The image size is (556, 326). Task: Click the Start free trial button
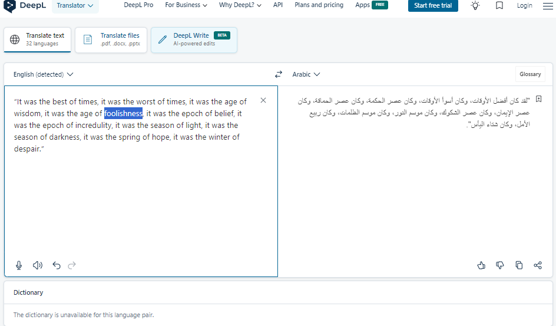point(433,5)
